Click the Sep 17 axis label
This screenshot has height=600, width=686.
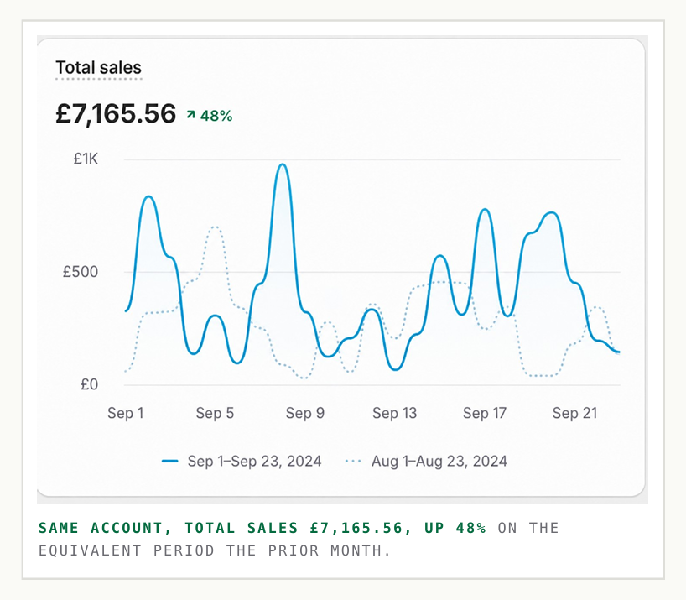(x=485, y=413)
